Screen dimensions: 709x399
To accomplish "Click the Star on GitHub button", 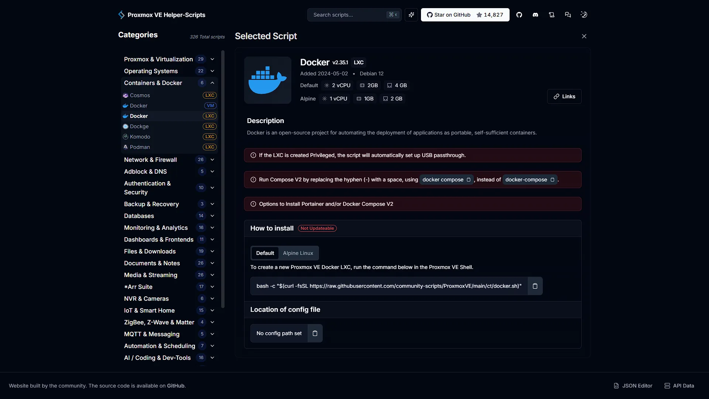I will [465, 15].
